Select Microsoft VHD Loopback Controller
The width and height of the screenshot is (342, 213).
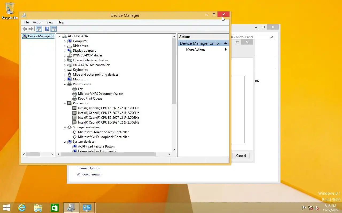point(103,137)
